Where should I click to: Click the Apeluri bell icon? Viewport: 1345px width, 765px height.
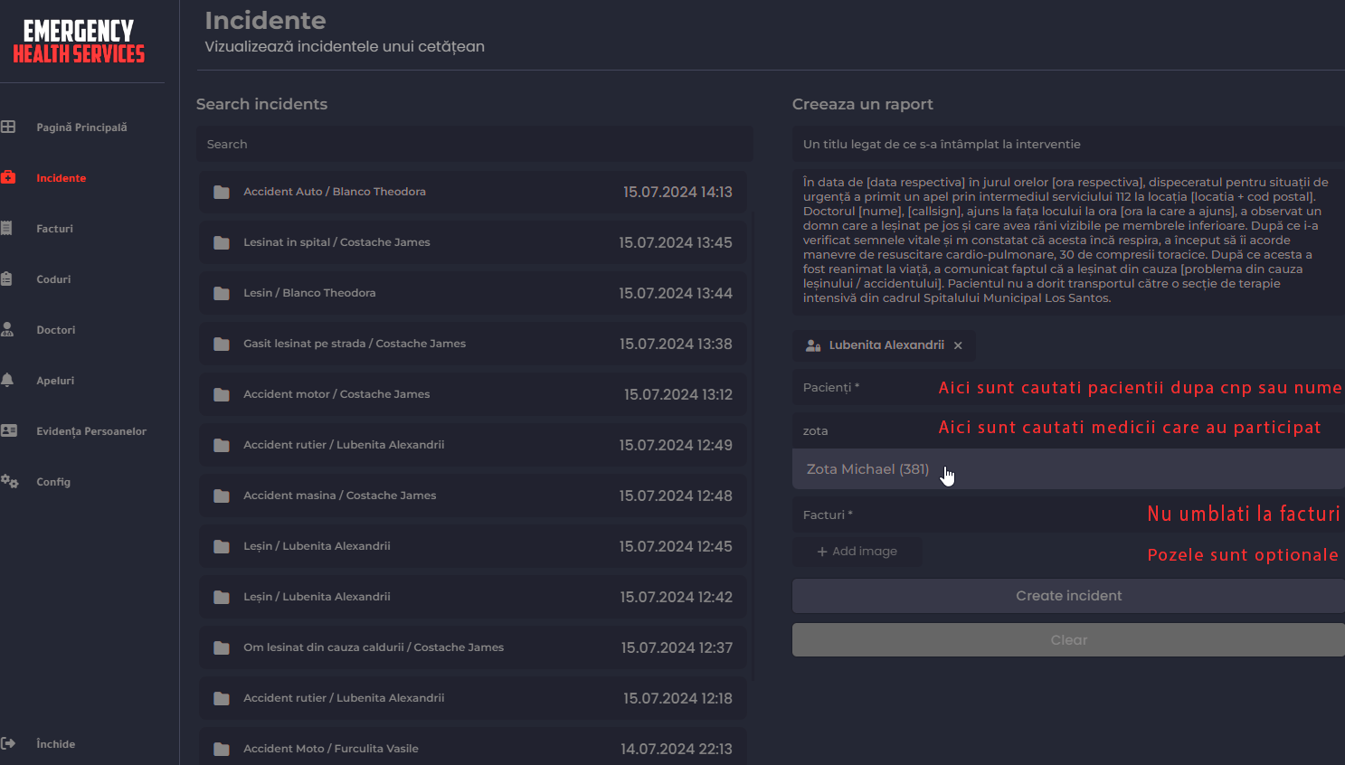[x=7, y=381]
